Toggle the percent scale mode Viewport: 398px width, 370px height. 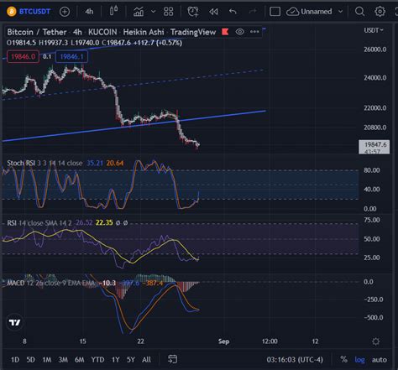(x=343, y=359)
